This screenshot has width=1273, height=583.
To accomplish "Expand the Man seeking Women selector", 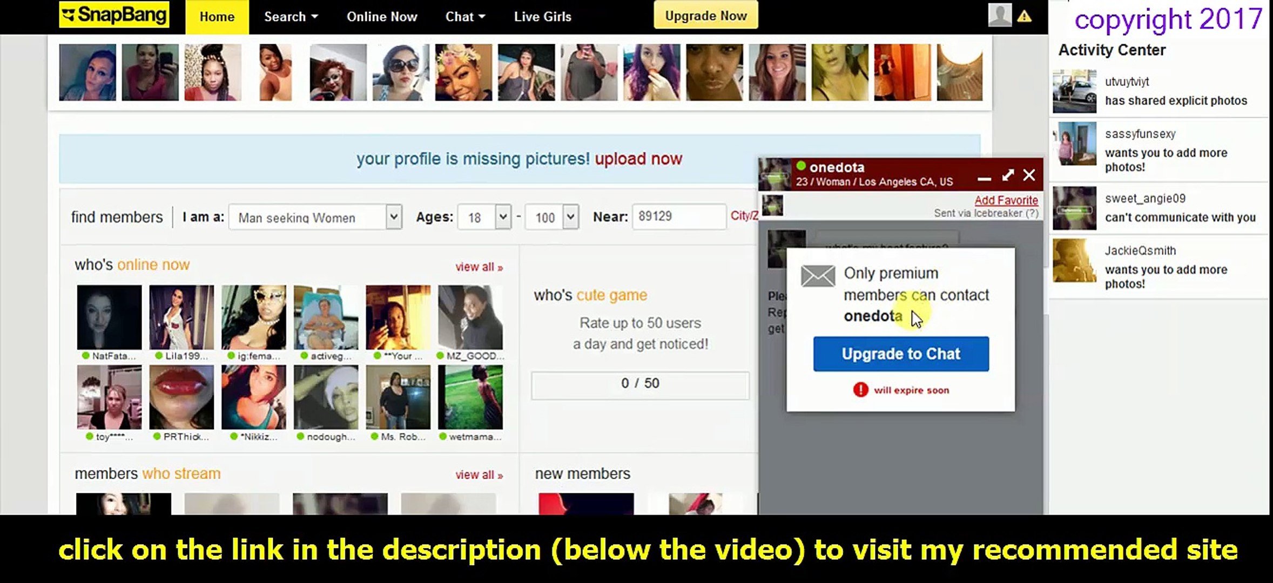I will pyautogui.click(x=315, y=217).
